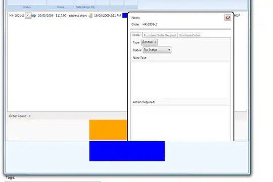Click the Dates column header

click(x=61, y=7)
